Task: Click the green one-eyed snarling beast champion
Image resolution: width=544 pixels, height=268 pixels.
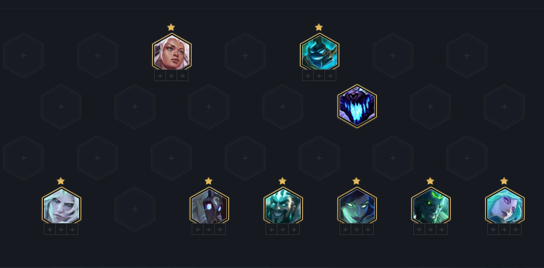Action: pos(431,207)
